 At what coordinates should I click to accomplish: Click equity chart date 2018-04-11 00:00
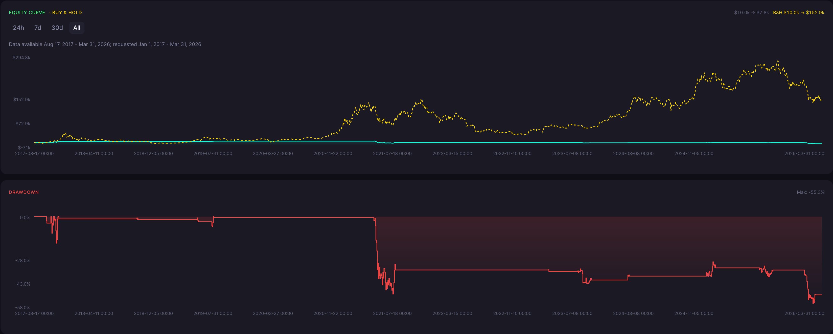click(x=94, y=154)
